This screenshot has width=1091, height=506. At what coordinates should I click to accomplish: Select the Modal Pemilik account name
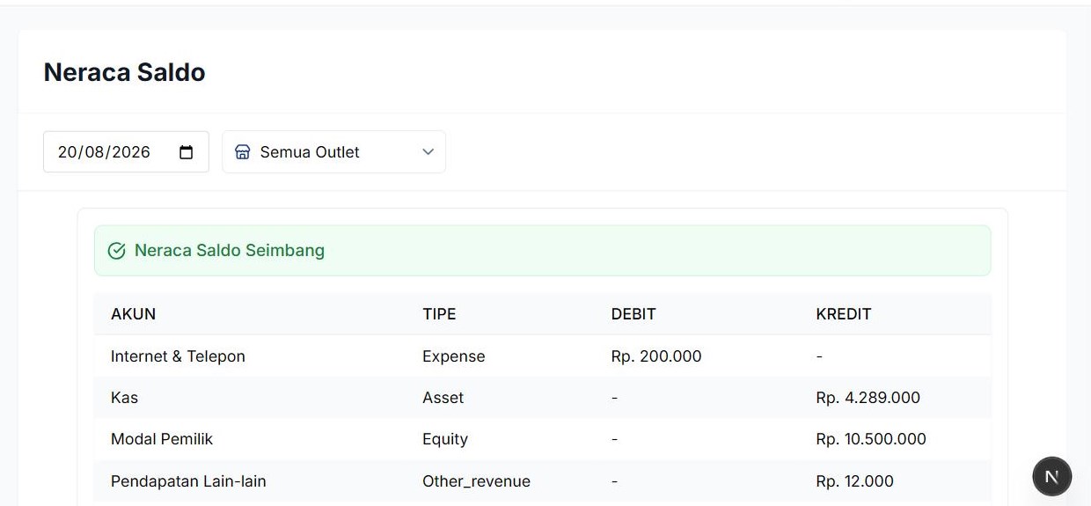pyautogui.click(x=162, y=439)
